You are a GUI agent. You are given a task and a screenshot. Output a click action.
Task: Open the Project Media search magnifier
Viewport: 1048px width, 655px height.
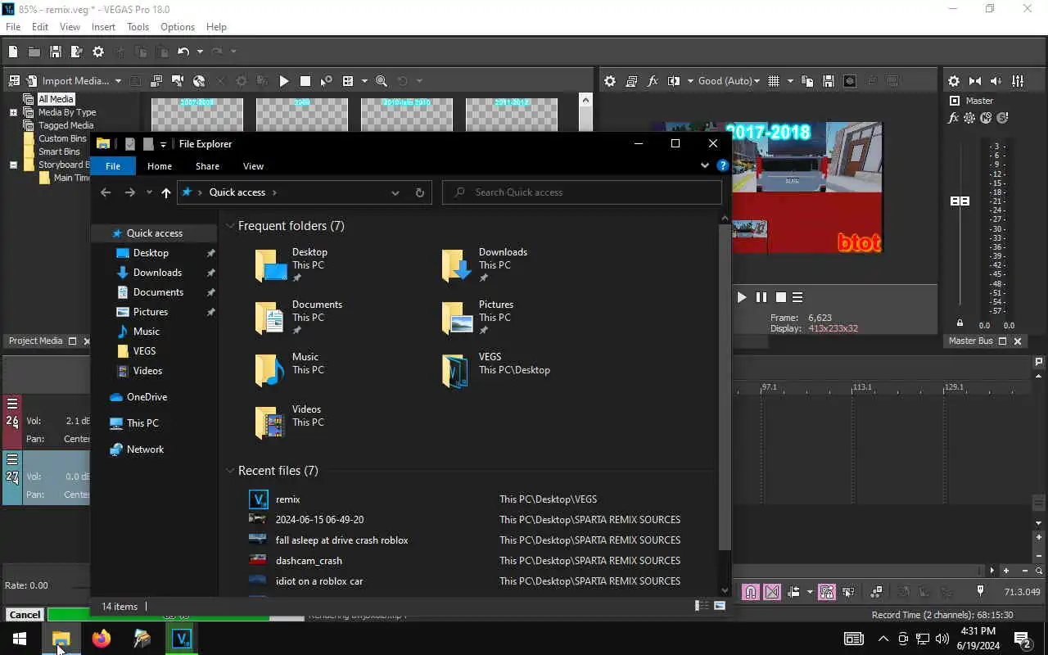pyautogui.click(x=382, y=81)
